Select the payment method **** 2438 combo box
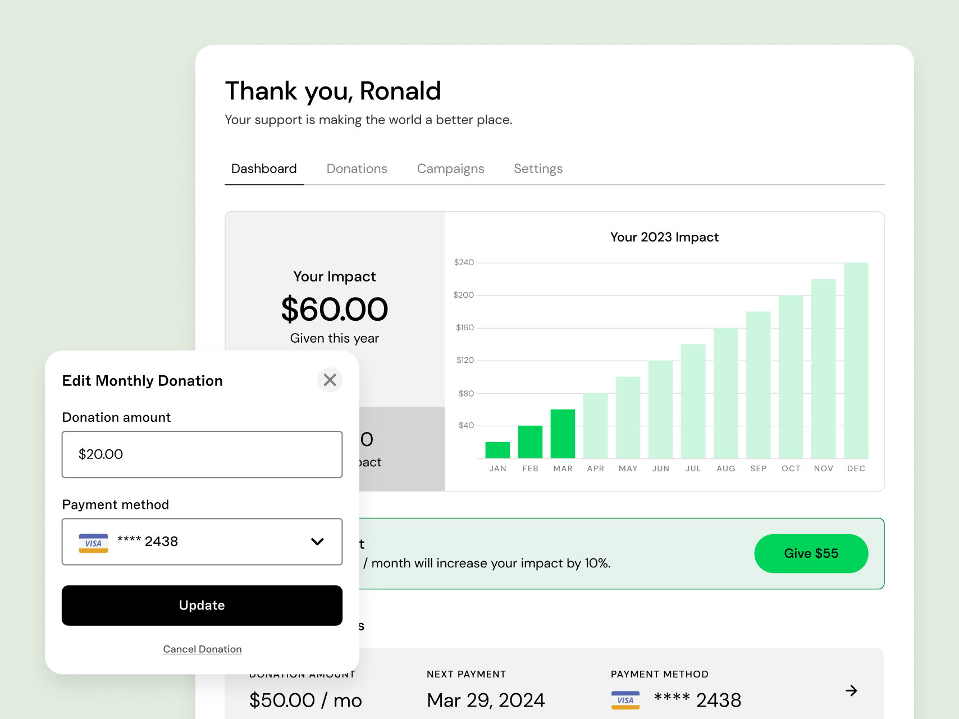This screenshot has height=719, width=959. point(202,541)
